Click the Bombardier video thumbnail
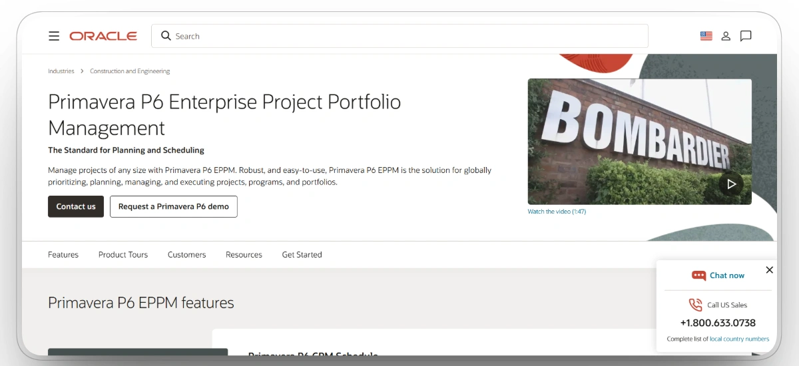Image resolution: width=799 pixels, height=366 pixels. point(639,142)
